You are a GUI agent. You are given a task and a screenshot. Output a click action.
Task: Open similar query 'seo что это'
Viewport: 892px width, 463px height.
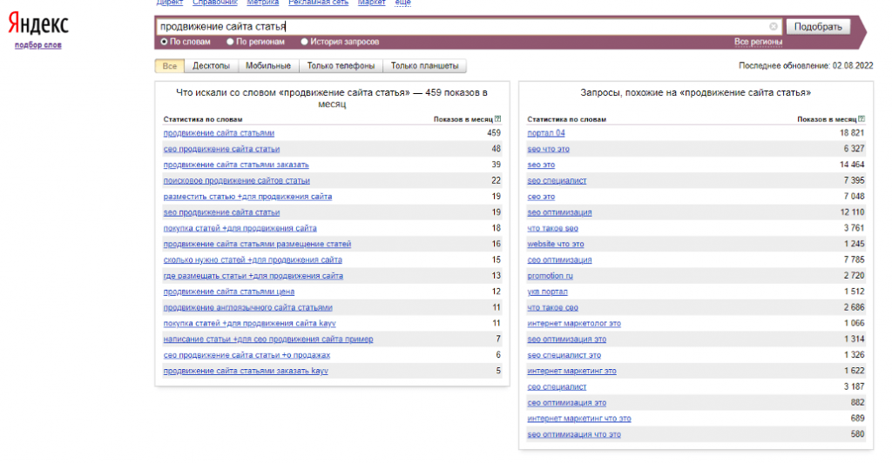click(549, 149)
